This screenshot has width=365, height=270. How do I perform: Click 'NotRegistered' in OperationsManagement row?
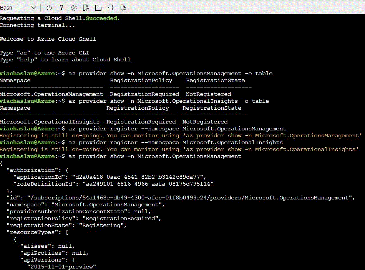pos(208,94)
